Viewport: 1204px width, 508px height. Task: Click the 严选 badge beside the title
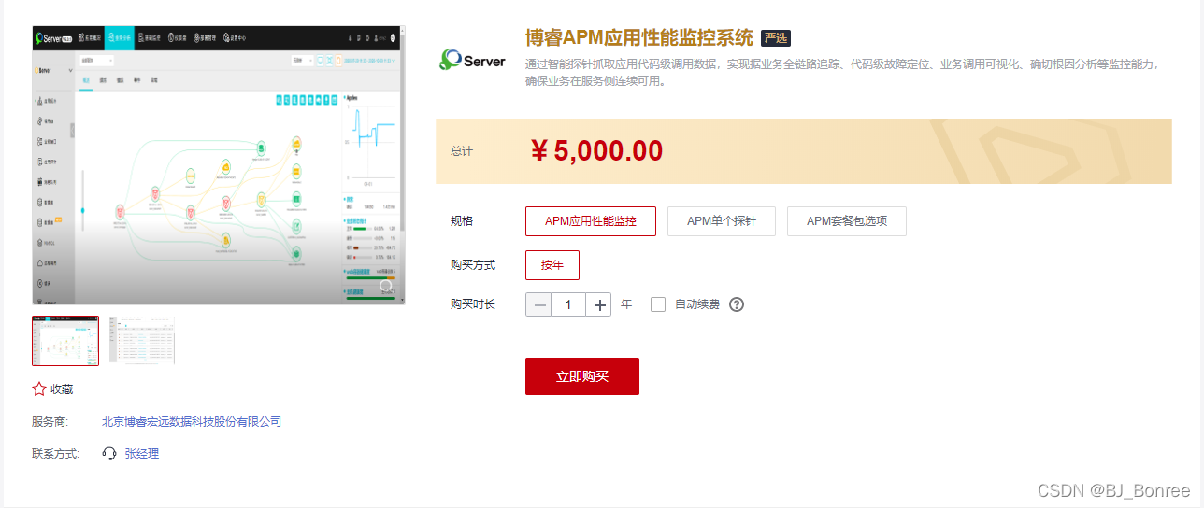click(x=776, y=38)
